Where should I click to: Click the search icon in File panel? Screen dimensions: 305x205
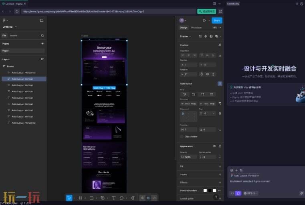click(42, 36)
